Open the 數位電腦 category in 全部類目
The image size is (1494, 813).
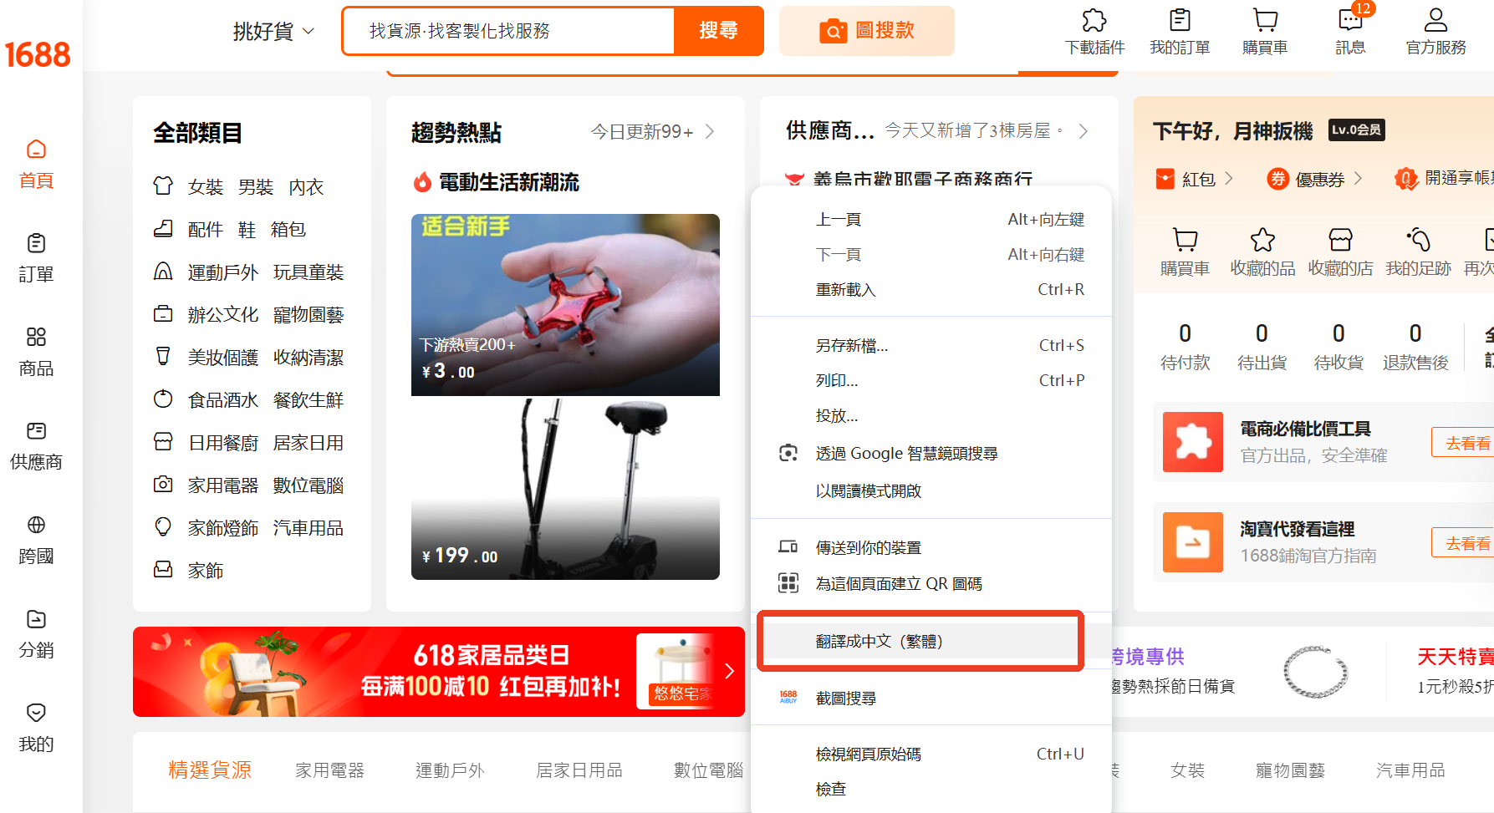coord(308,485)
